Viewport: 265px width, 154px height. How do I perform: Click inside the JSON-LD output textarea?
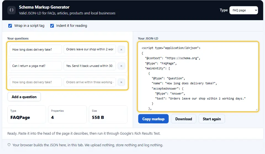point(198,77)
